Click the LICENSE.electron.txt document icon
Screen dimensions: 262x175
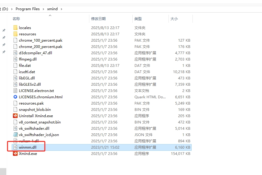point(15,90)
